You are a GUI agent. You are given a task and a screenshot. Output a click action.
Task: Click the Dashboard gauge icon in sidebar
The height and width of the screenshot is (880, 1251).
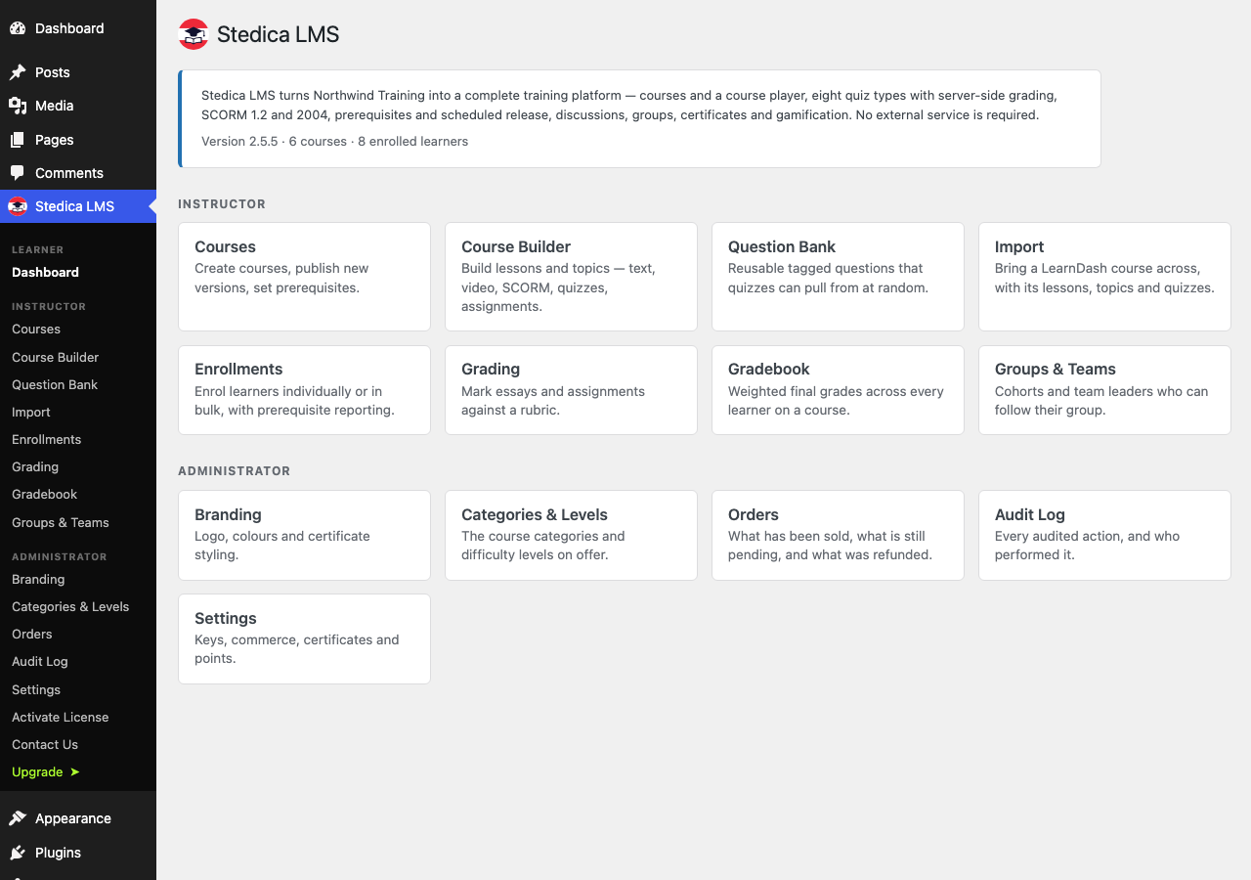18,28
